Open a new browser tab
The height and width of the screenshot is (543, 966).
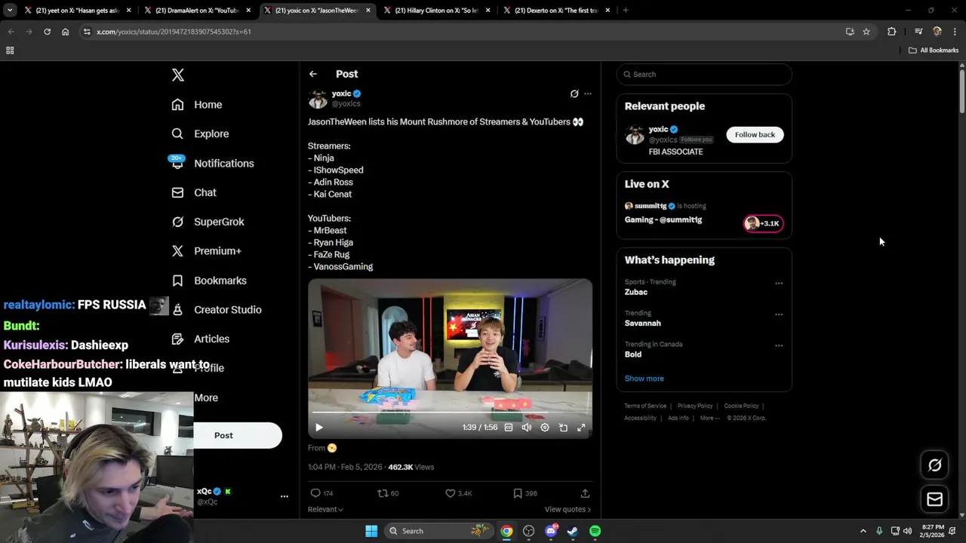click(626, 11)
